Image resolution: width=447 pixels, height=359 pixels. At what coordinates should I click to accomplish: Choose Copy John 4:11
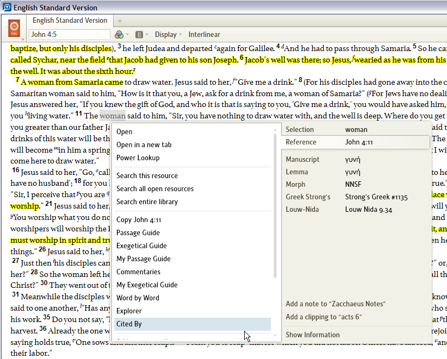pyautogui.click(x=193, y=220)
